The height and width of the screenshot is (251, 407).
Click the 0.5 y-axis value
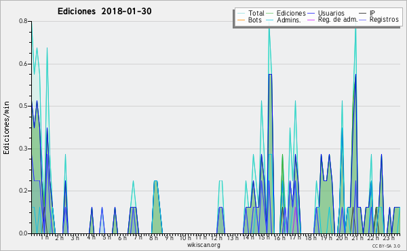[23, 106]
